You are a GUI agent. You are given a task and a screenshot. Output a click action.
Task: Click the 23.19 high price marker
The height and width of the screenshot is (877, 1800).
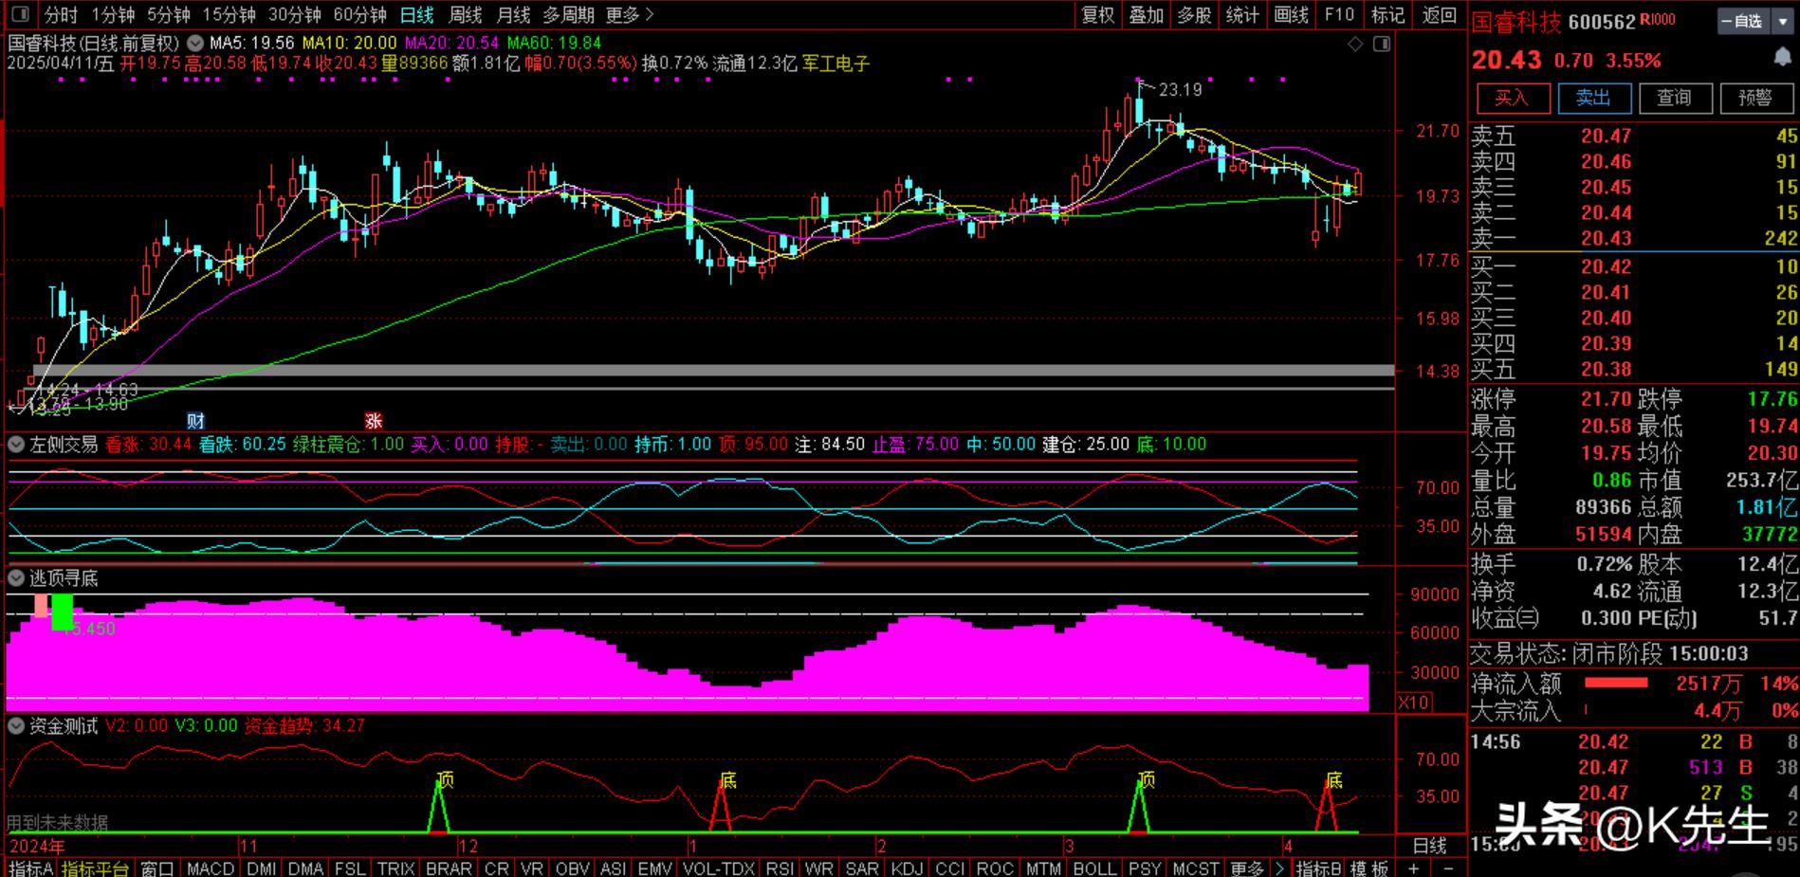coord(1179,89)
